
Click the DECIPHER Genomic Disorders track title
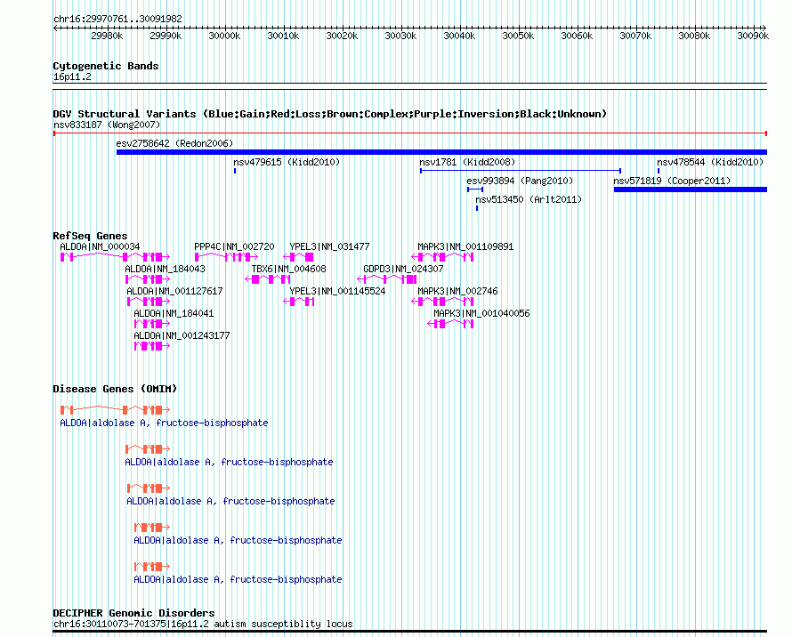pyautogui.click(x=133, y=613)
